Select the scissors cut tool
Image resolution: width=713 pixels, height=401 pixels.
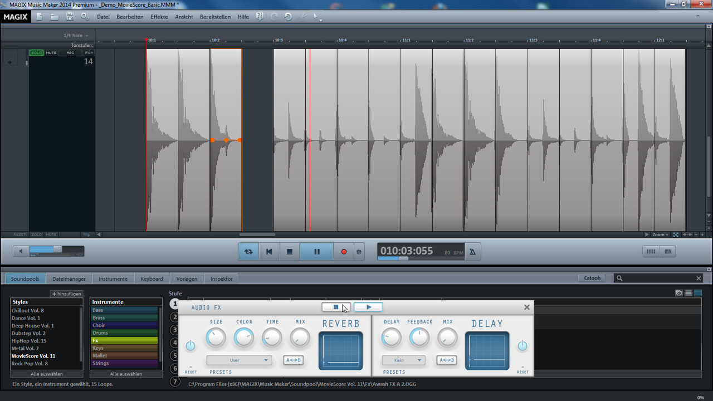point(302,17)
